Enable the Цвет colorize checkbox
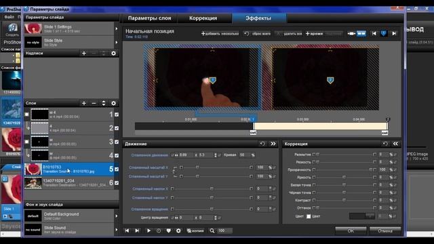434x244 pixels. pos(309,216)
